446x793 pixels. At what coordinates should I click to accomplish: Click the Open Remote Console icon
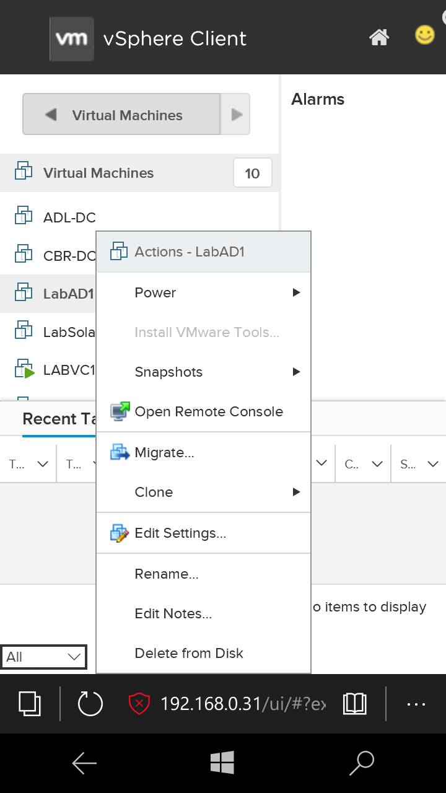(120, 411)
